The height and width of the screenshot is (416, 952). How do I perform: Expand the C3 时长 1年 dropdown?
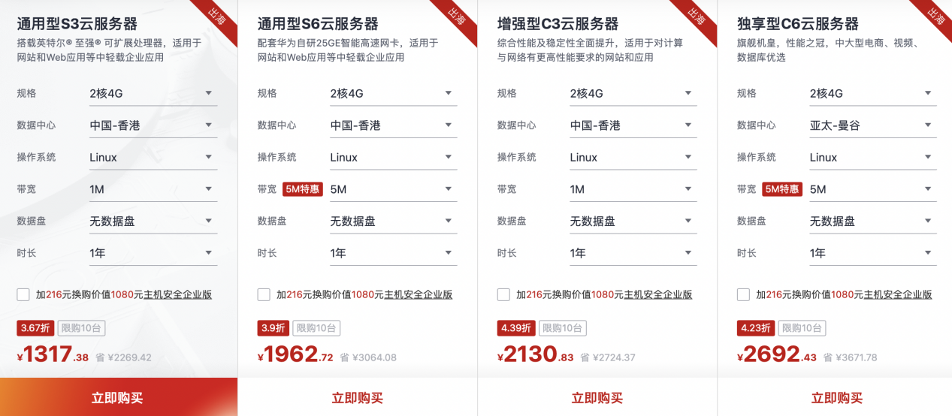[x=633, y=253]
